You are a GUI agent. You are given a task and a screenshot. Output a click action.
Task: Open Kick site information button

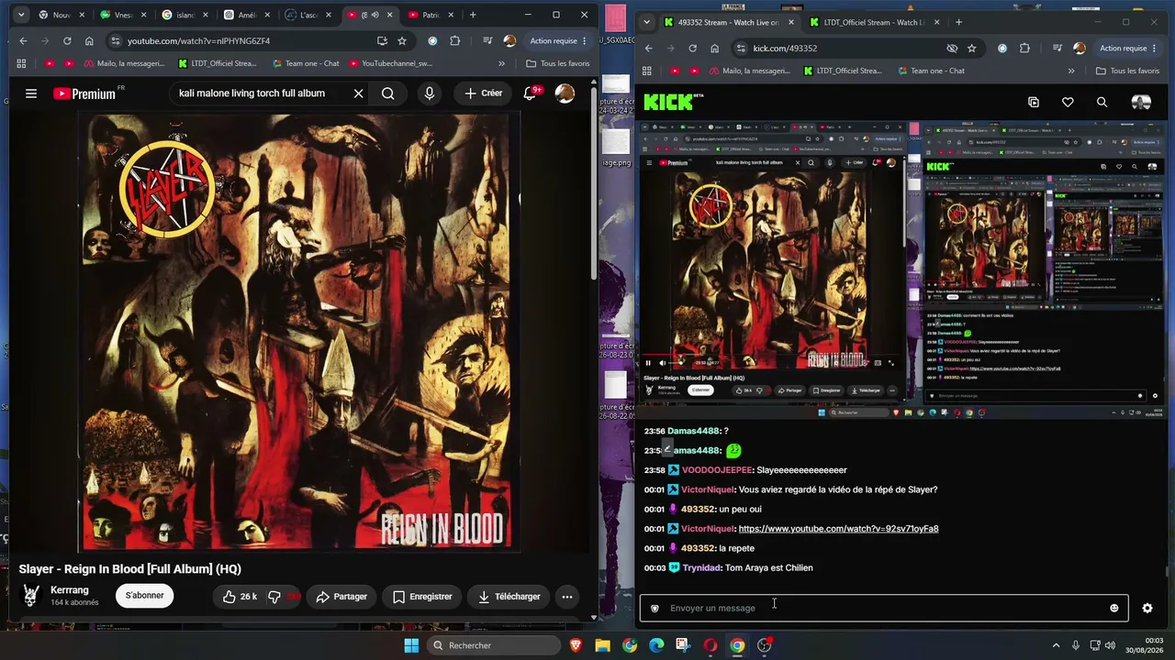click(741, 49)
